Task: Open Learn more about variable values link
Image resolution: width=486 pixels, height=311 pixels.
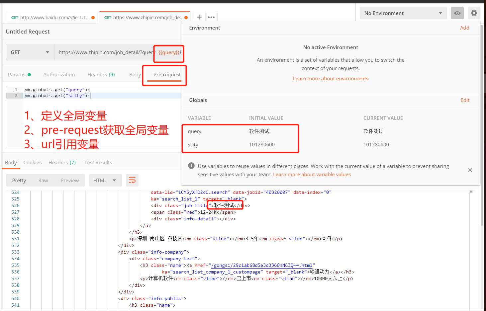Action: pos(312,175)
